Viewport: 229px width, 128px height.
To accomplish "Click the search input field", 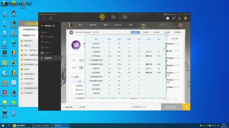I will click(x=168, y=25).
